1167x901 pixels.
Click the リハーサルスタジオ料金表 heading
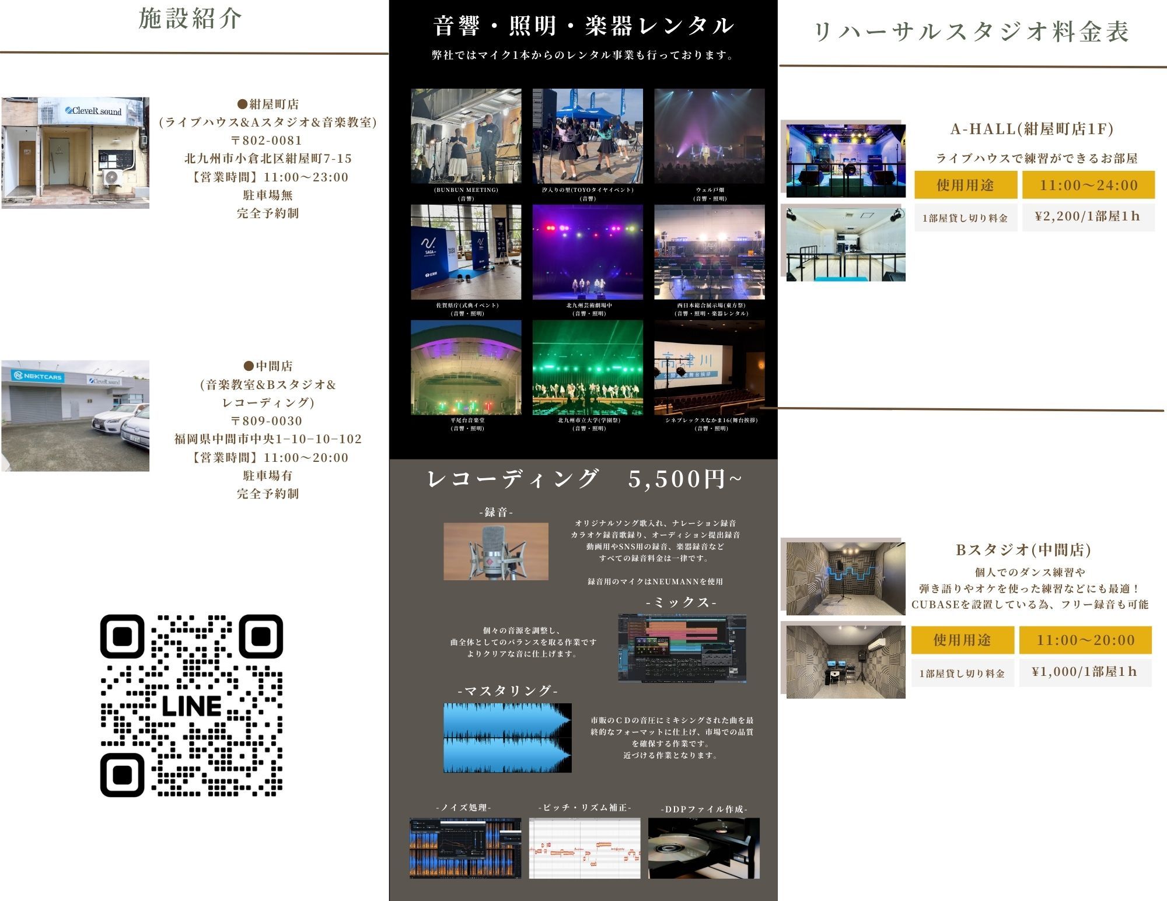[x=972, y=32]
